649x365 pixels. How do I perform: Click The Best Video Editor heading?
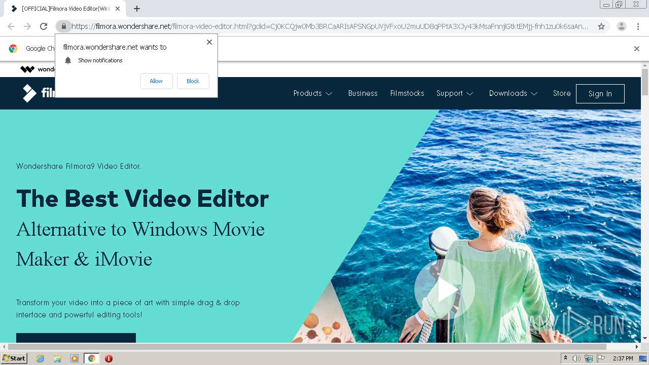[142, 198]
